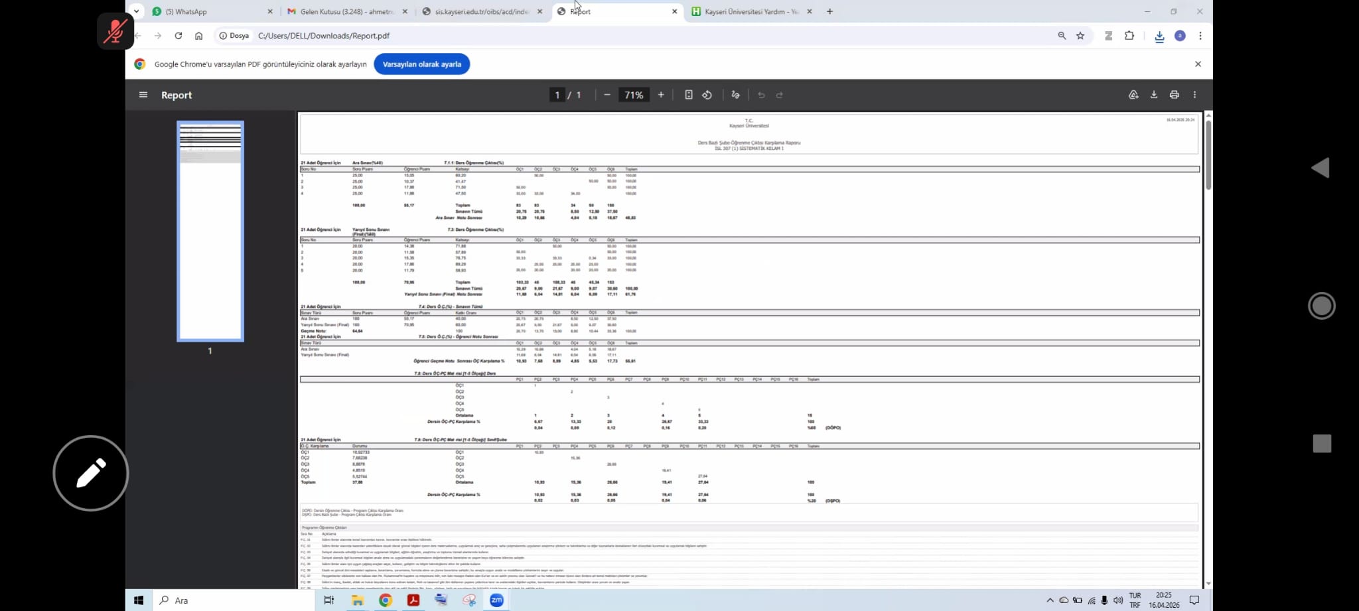Image resolution: width=1359 pixels, height=611 pixels.
Task: Unmute the microphone overlay button
Action: pyautogui.click(x=115, y=31)
